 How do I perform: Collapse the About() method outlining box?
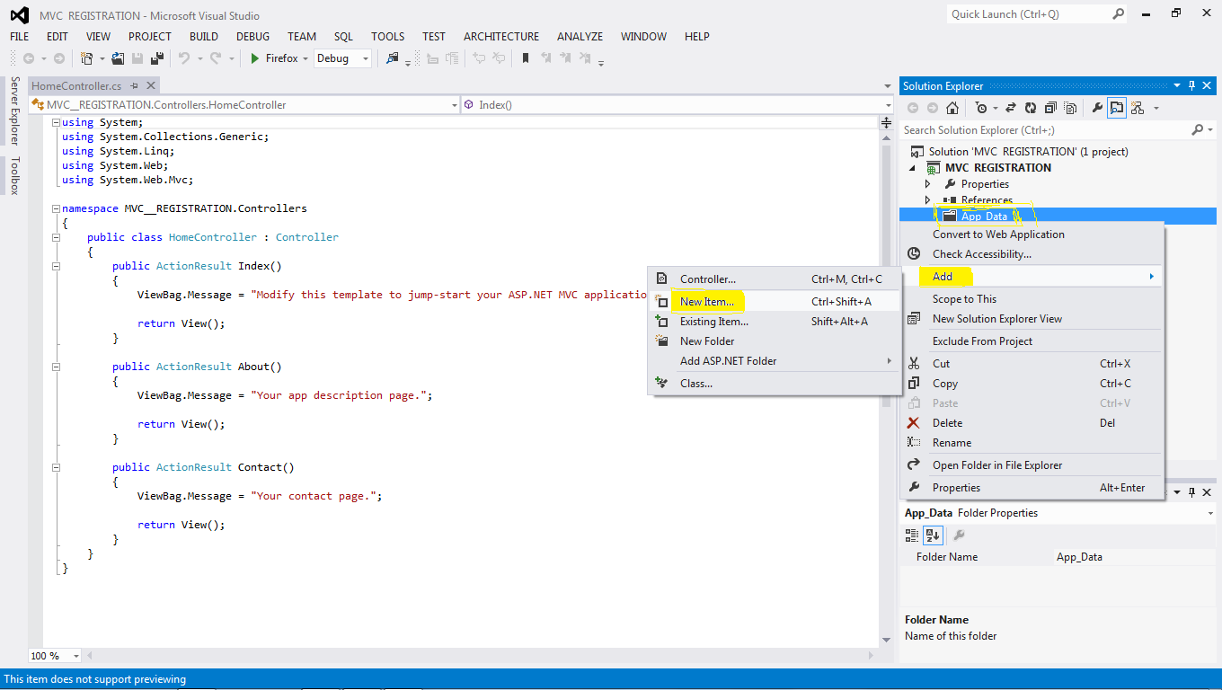[x=56, y=367]
